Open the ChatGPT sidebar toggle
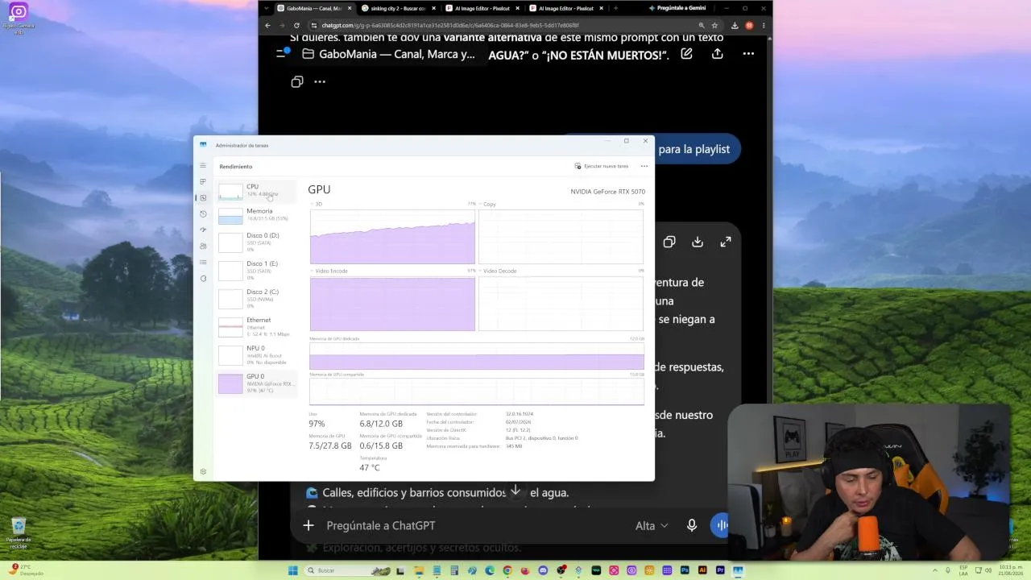The height and width of the screenshot is (580, 1031). (x=282, y=53)
